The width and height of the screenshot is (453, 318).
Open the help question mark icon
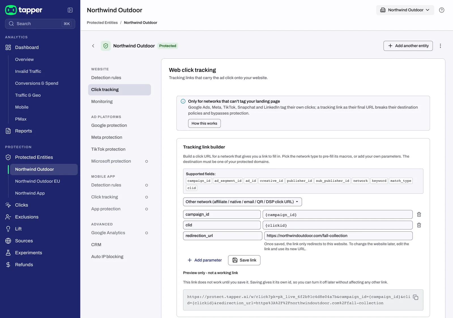[441, 10]
